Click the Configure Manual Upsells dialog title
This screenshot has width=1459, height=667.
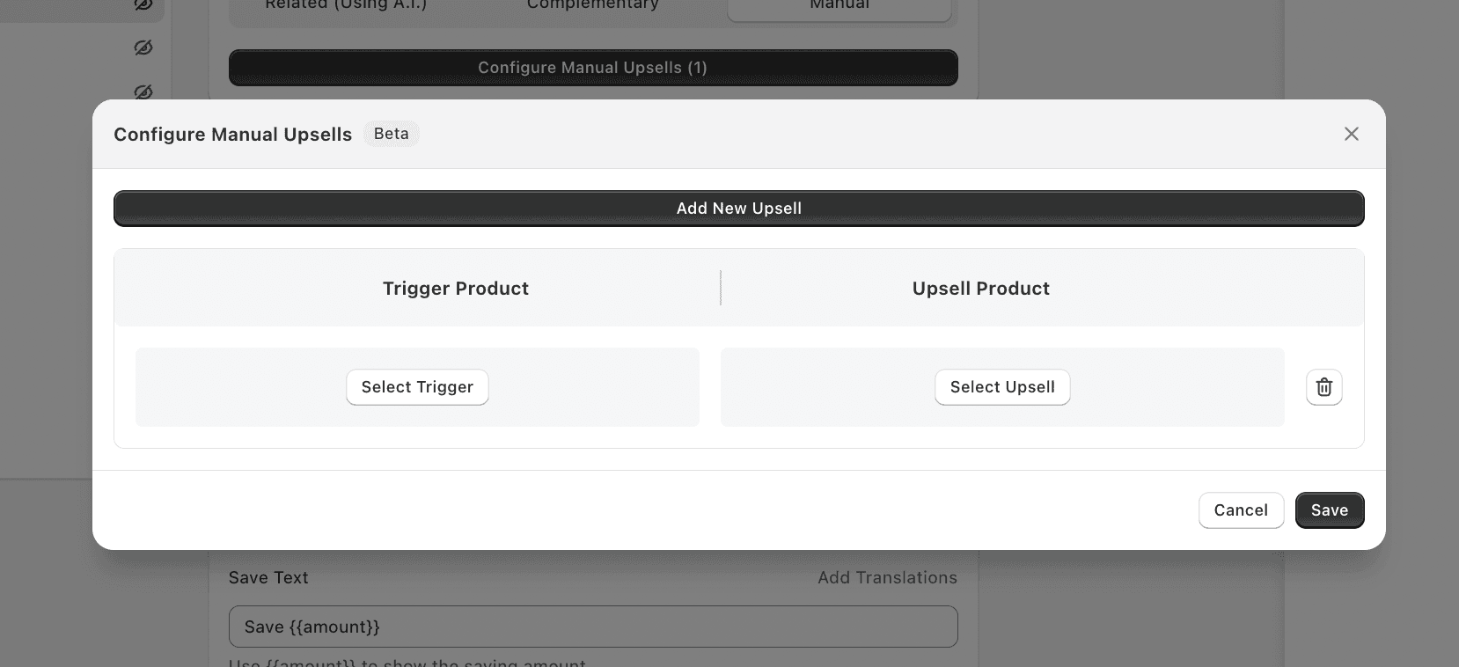coord(233,135)
